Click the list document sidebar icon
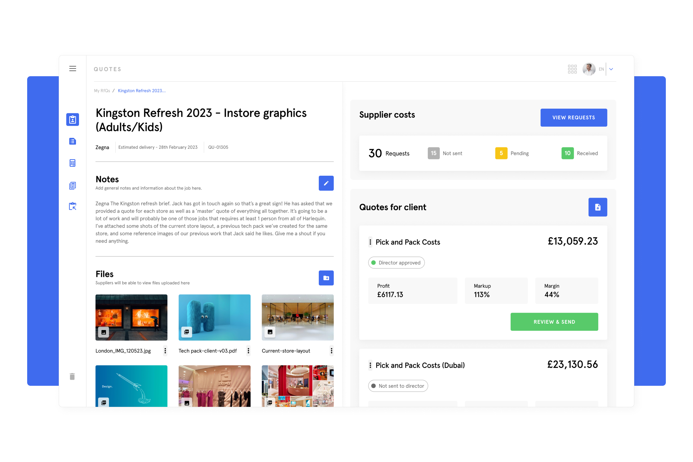 pyautogui.click(x=72, y=141)
